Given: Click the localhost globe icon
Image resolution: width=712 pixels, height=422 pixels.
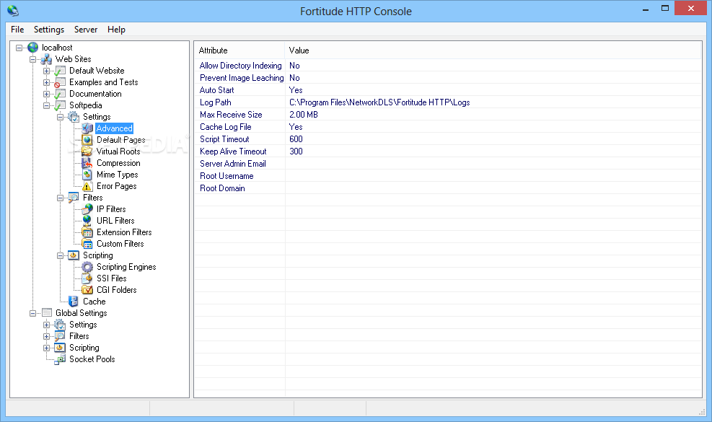Looking at the screenshot, I should 32,47.
